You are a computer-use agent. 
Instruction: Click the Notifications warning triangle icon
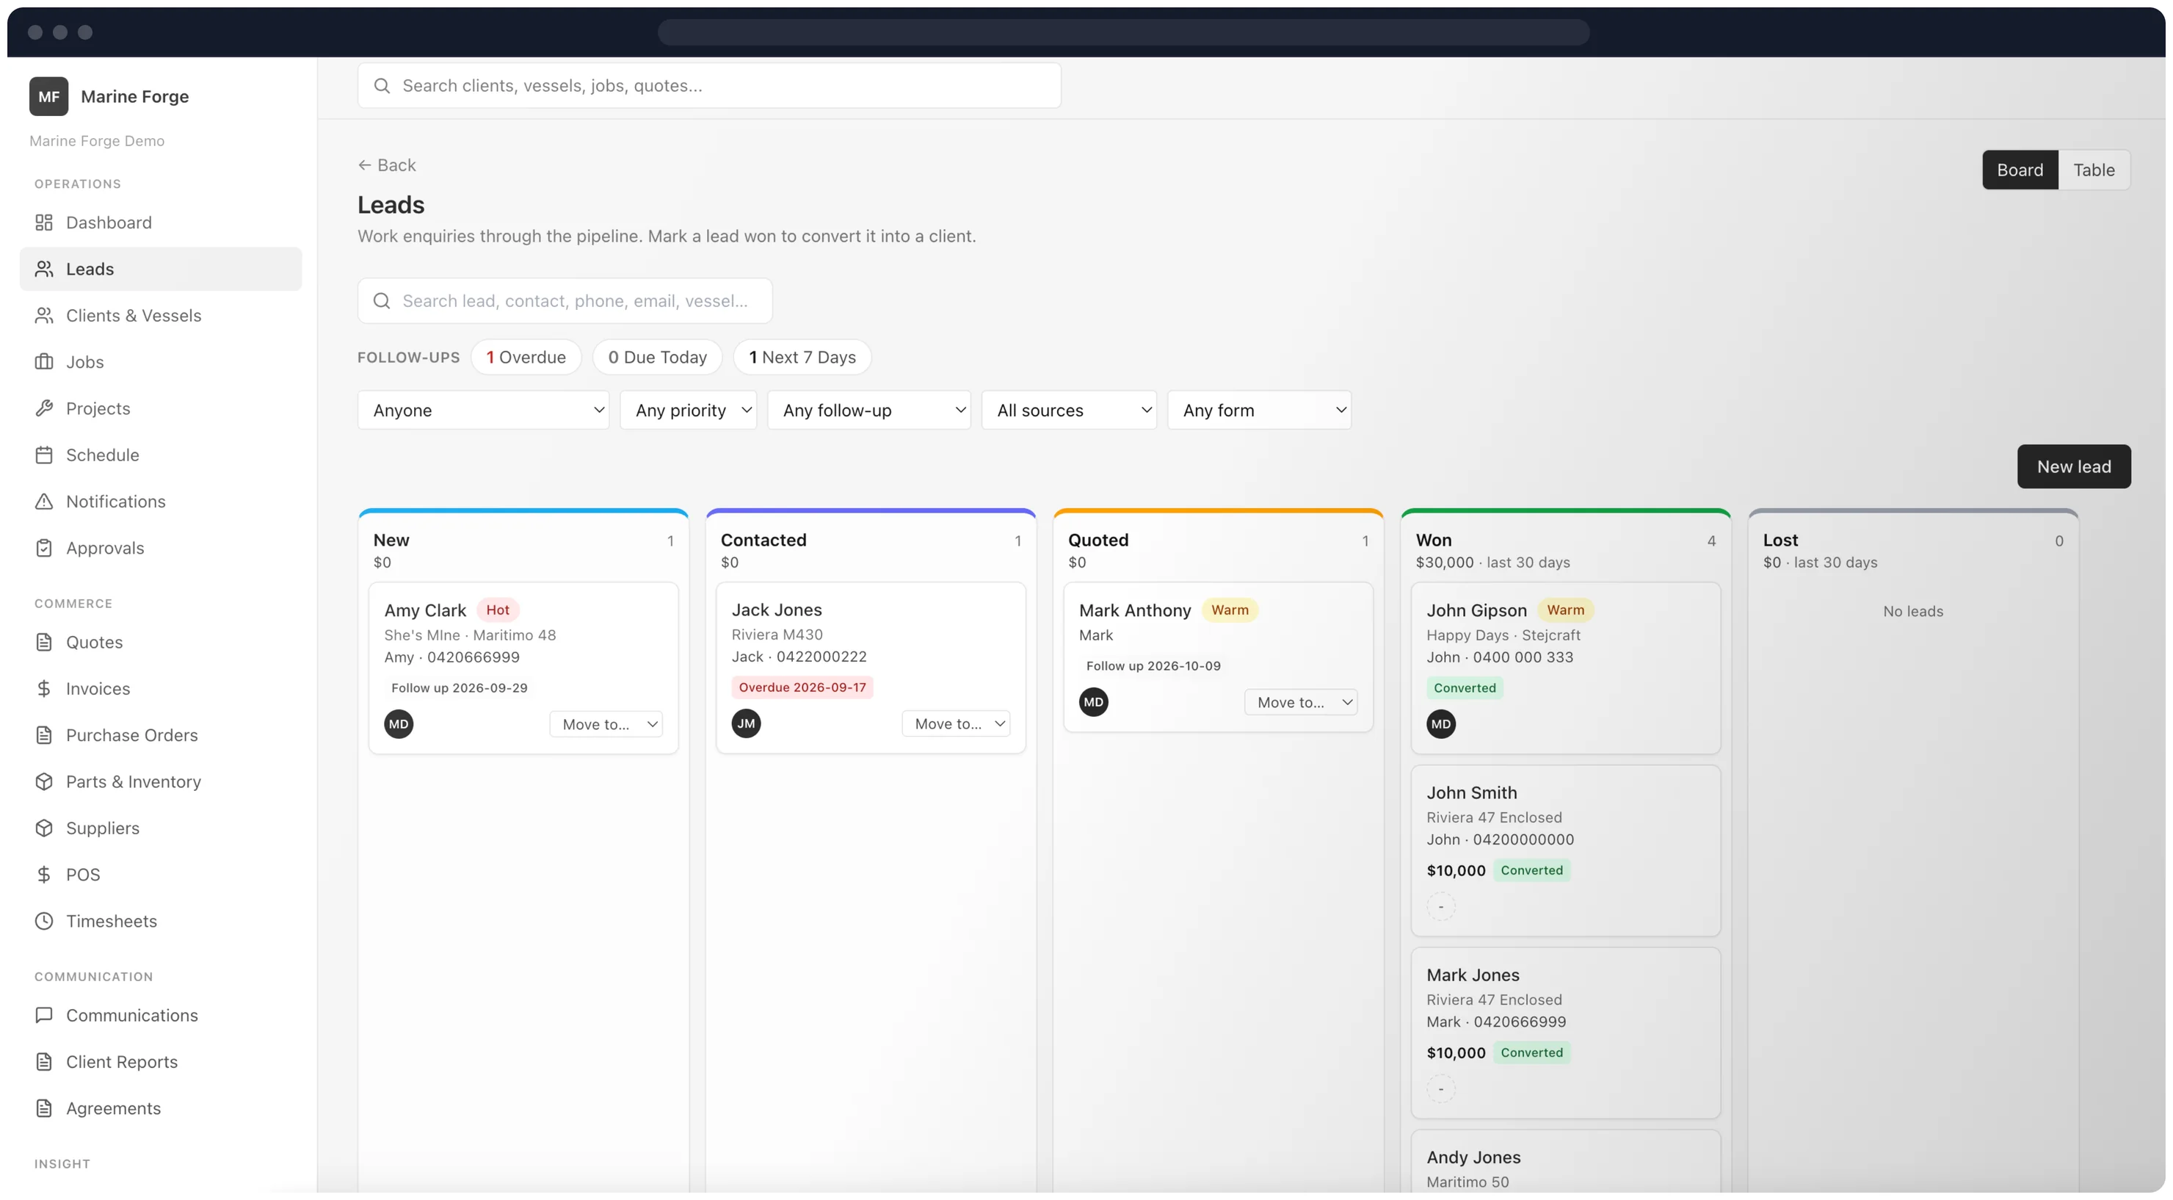[44, 502]
